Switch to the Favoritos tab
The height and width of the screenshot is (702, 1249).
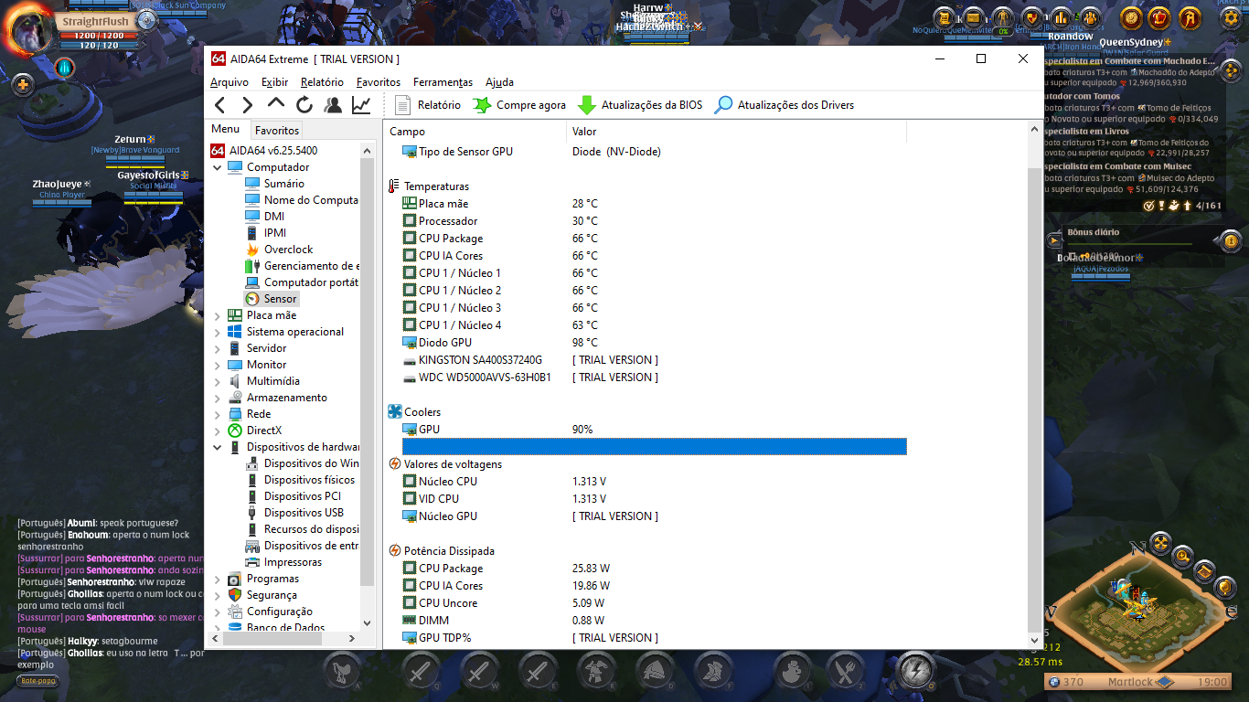[277, 131]
